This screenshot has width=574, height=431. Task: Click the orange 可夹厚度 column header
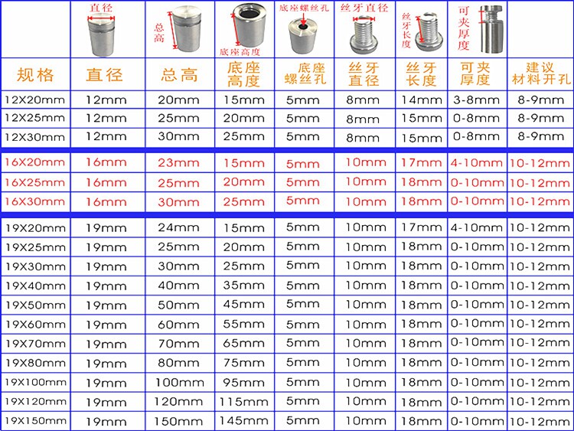tap(475, 73)
